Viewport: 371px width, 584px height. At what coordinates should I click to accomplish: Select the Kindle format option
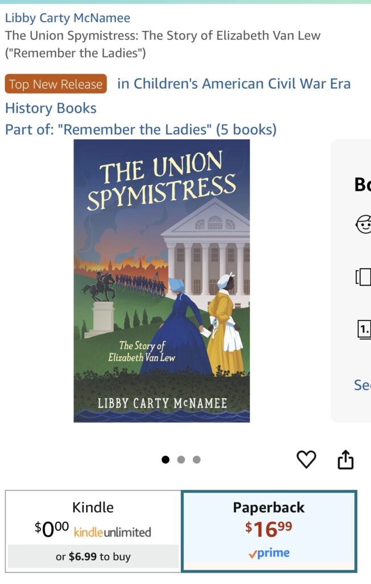point(93,508)
